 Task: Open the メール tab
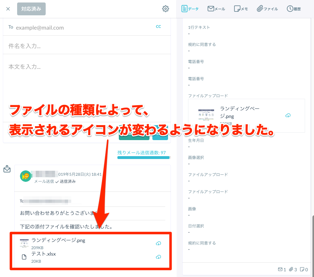[x=216, y=9]
